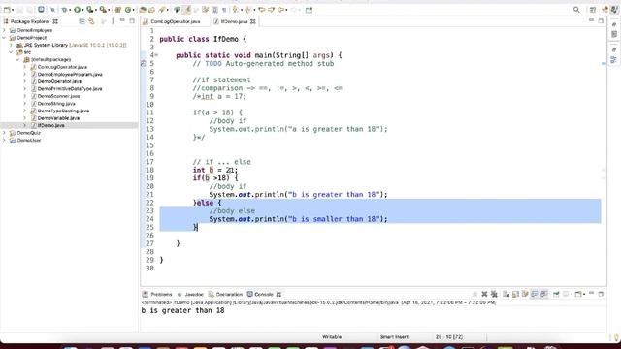Collapse method fold marker at line 4

(156, 55)
